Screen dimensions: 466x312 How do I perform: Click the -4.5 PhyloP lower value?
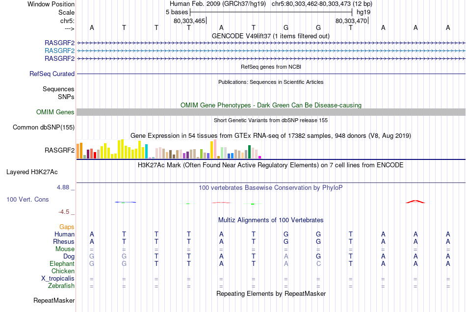(x=64, y=212)
